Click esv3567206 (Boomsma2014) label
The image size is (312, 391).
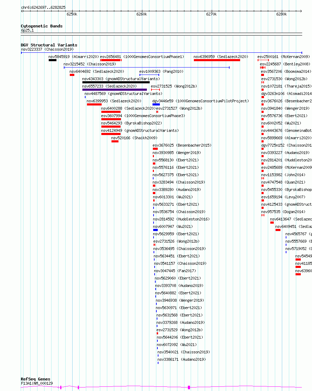(286, 72)
